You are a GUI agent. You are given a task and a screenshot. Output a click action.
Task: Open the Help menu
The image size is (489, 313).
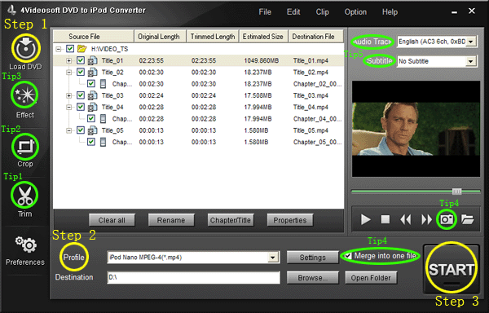[390, 12]
